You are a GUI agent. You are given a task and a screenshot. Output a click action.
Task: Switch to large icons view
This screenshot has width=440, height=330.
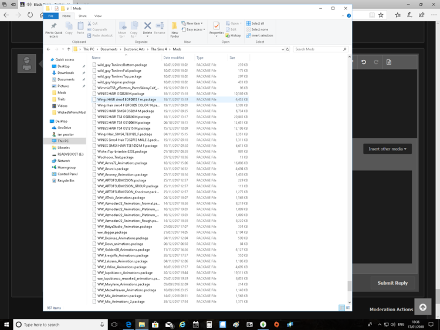[348, 308]
